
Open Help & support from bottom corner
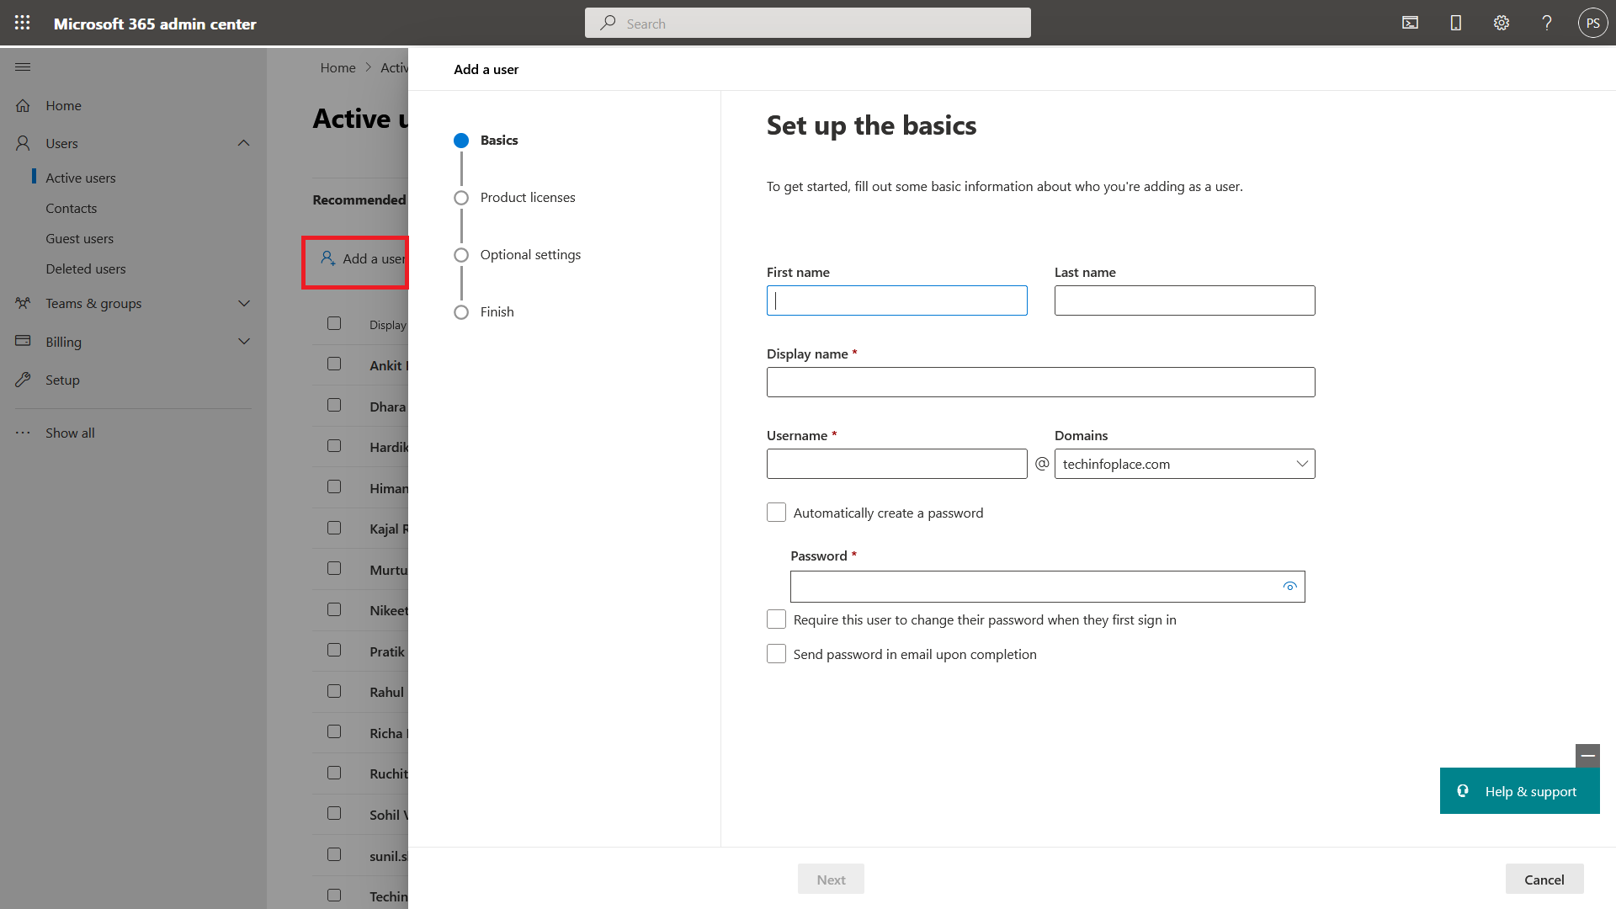tap(1520, 791)
